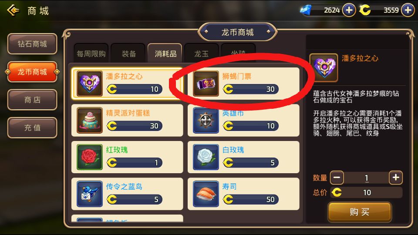Choose the 红玫瑰 red rose item
The image size is (418, 235).
(x=127, y=157)
